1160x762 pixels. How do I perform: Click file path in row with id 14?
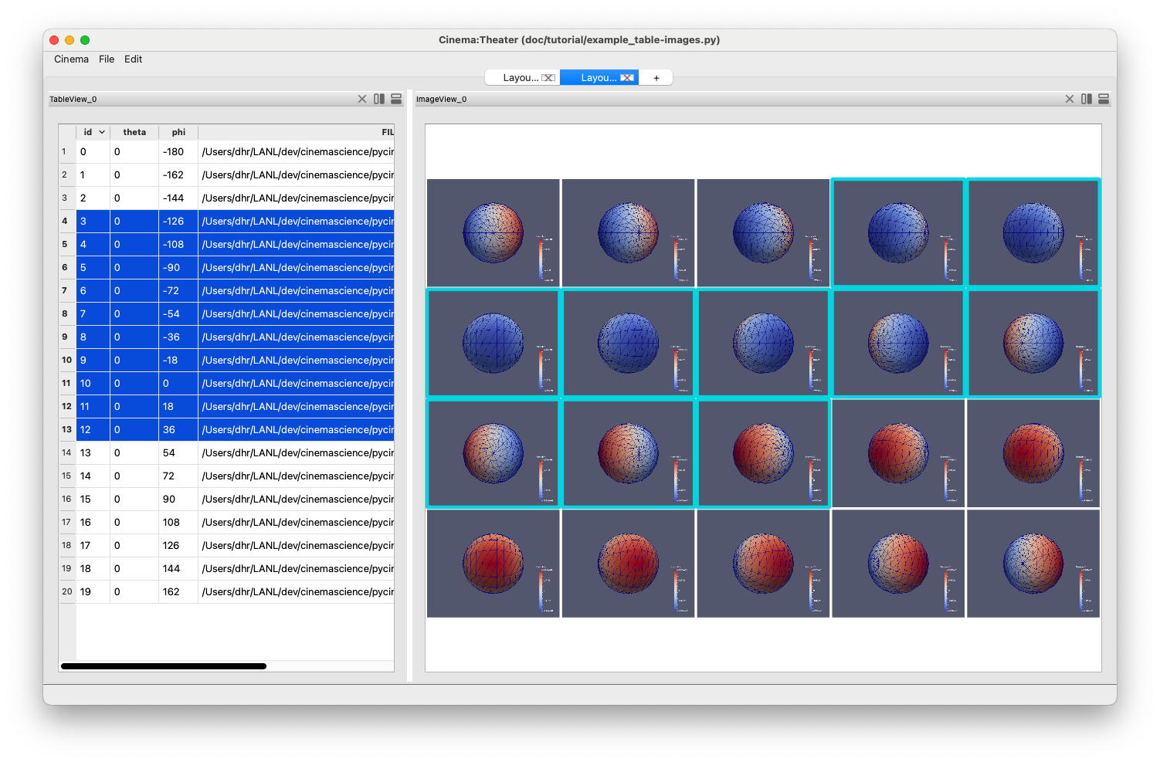[297, 476]
